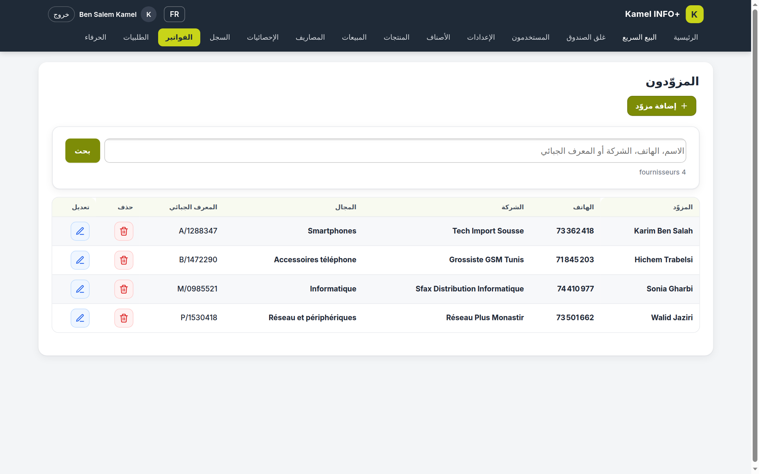Viewport: 759px width, 474px height.
Task: Edit supplier Hichem Trabelsi with pencil icon
Action: (x=80, y=260)
